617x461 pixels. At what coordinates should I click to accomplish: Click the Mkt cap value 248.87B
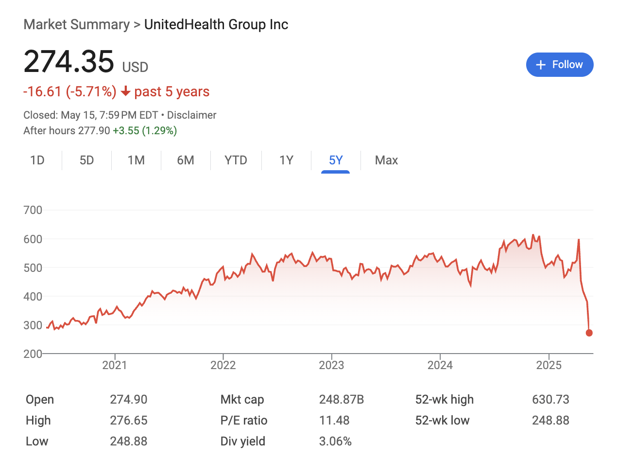tap(341, 400)
